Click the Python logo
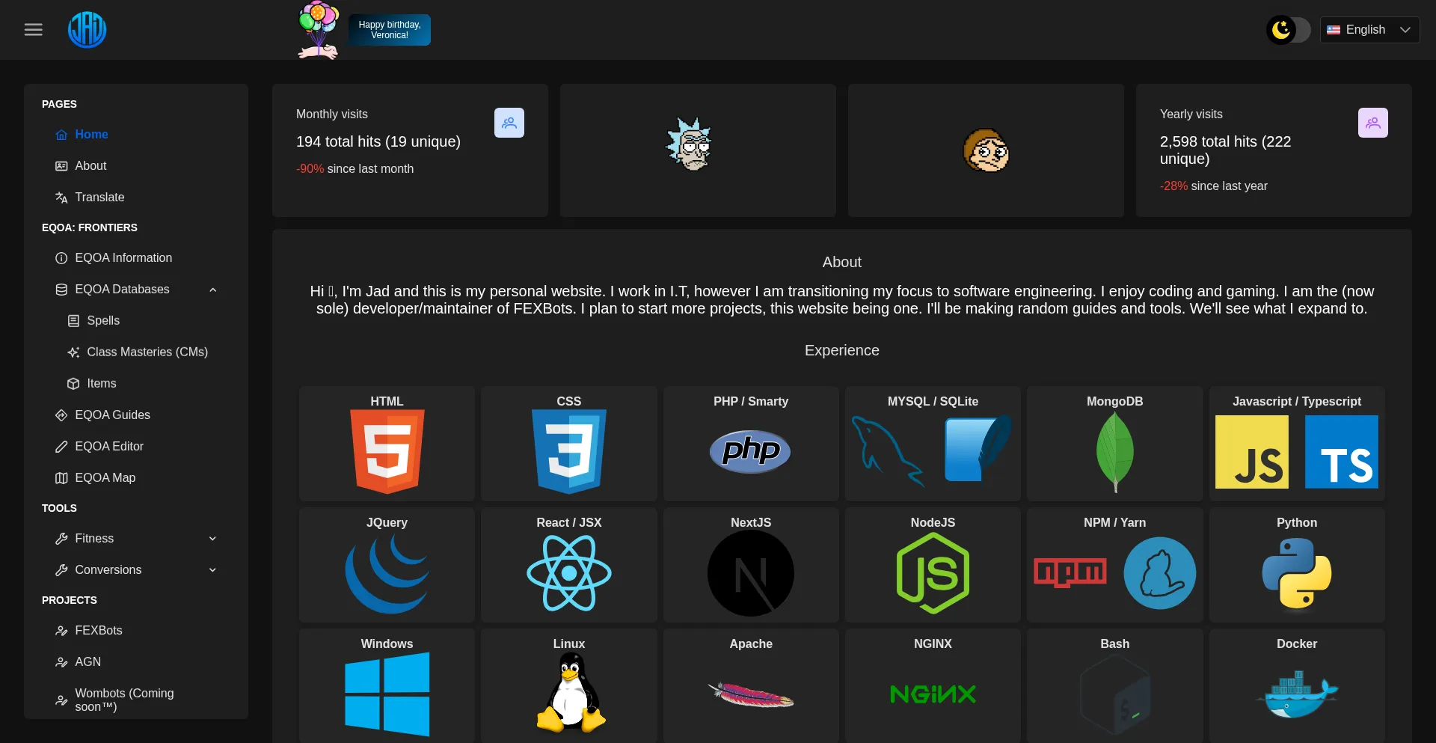Viewport: 1436px width, 743px height. click(x=1297, y=573)
